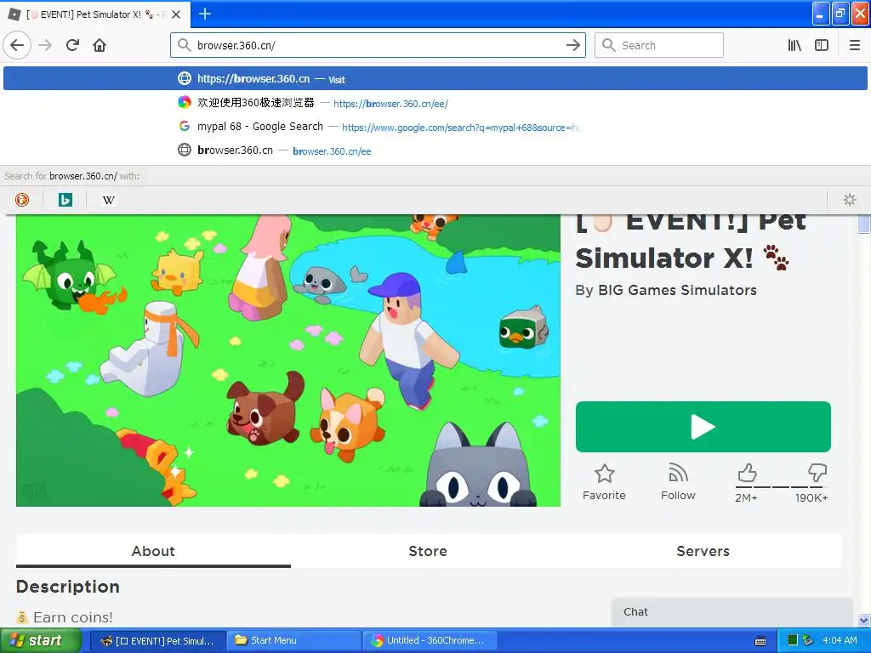This screenshot has height=653, width=871.
Task: Choose the 欢迎使用360极速浏览器 suggestion
Action: click(435, 103)
